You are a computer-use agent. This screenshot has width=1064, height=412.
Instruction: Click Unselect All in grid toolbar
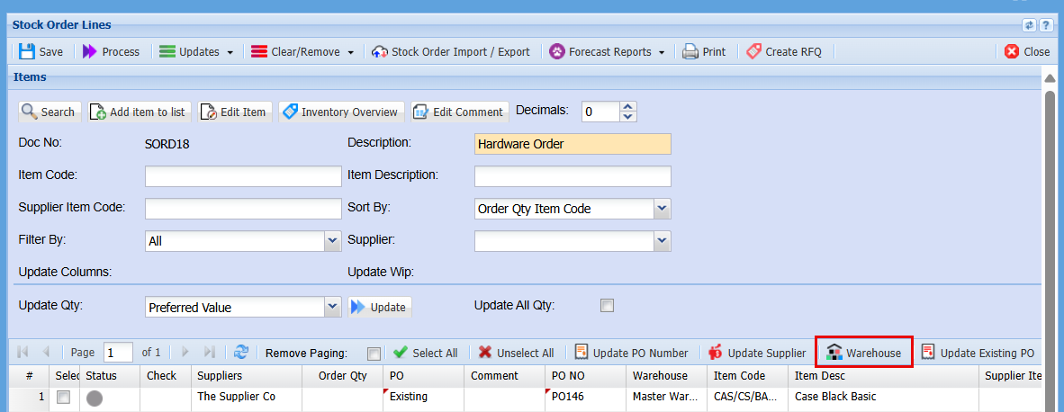[x=517, y=353]
